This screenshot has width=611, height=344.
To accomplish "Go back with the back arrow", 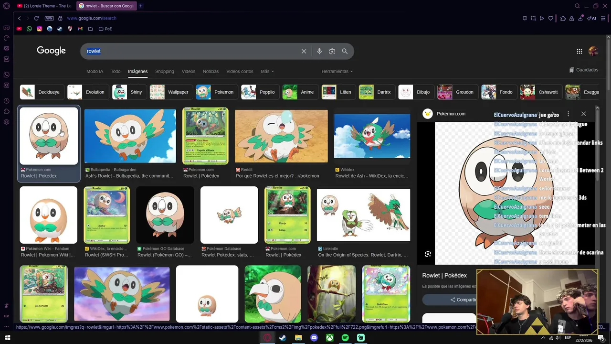I will pos(19,18).
